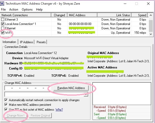Image resolution: width=155 pixels, height=123 pixels.
Task: Sort by Network Connections column header
Action: [x=26, y=15]
